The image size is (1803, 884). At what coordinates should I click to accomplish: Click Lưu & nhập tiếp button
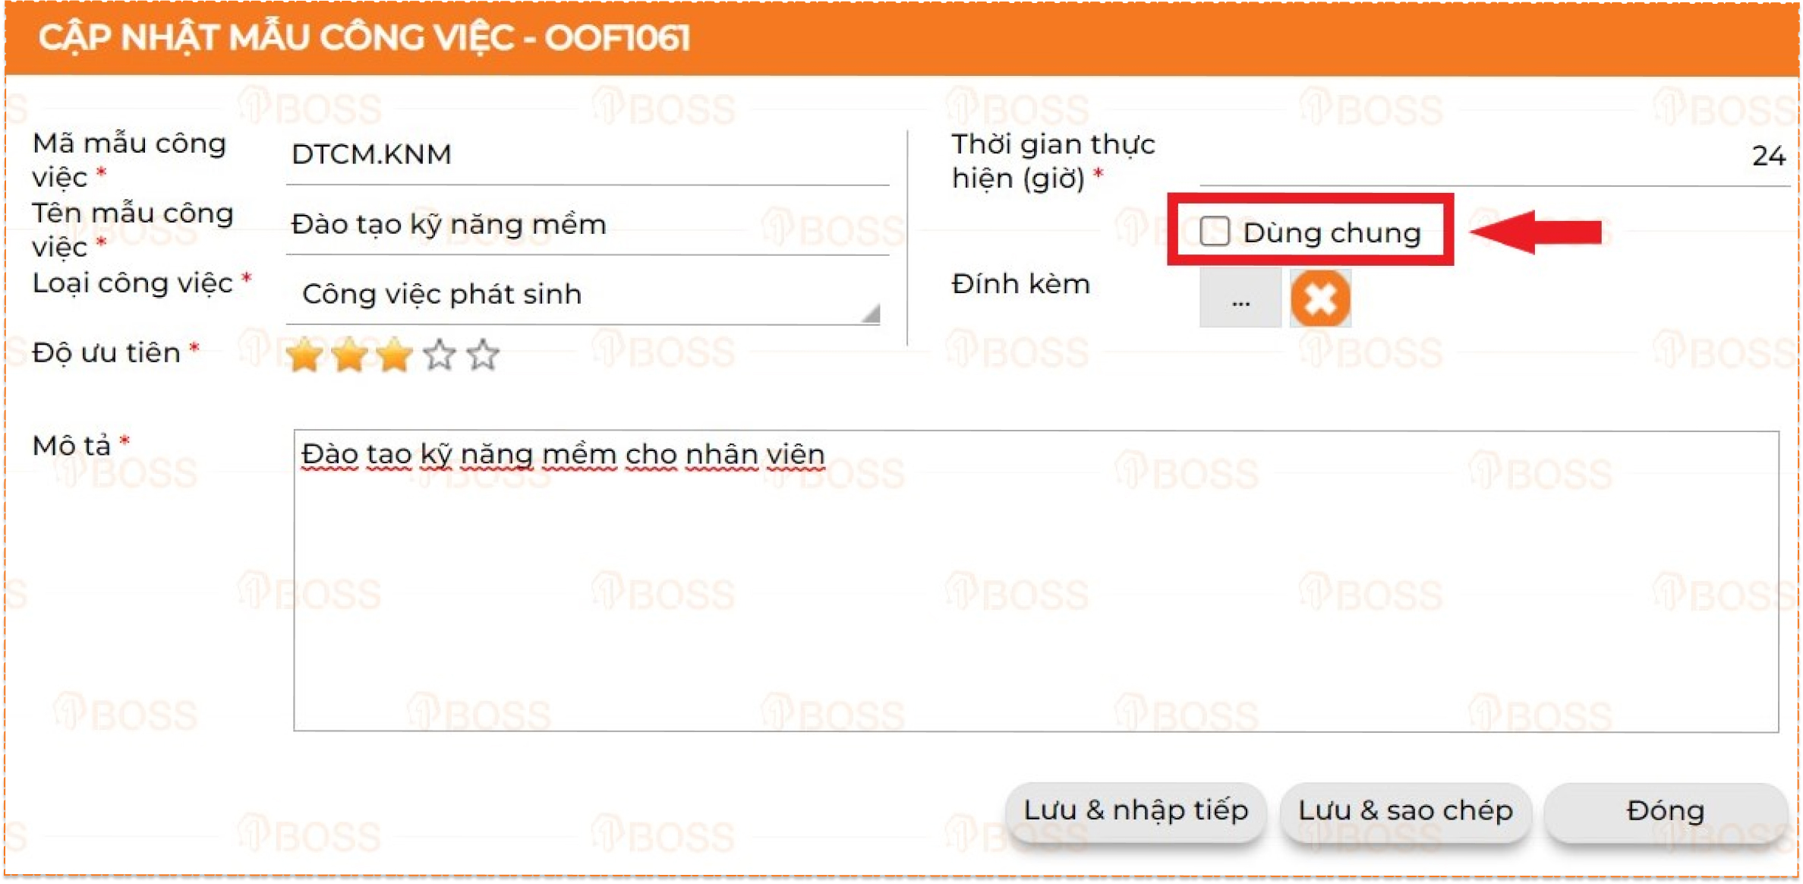pos(1136,812)
